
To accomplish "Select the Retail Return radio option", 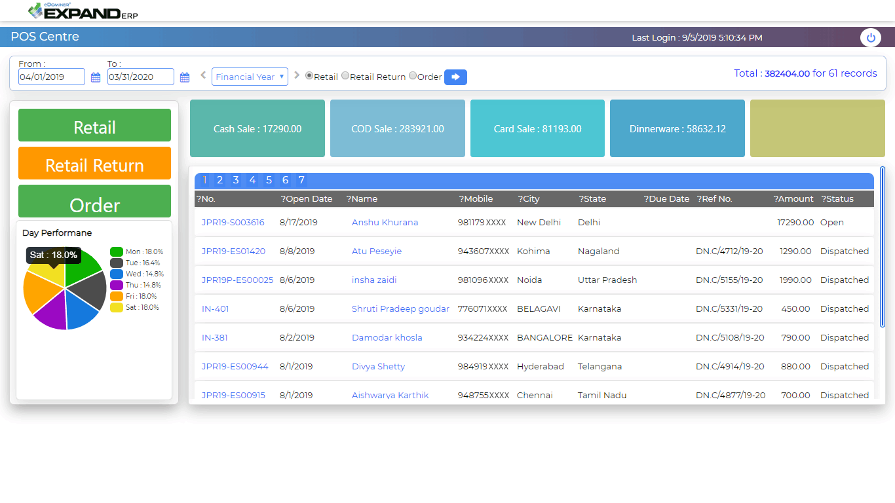I will (345, 75).
